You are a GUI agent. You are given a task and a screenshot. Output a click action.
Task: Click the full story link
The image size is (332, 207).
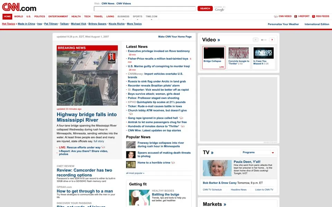pyautogui.click(x=99, y=141)
